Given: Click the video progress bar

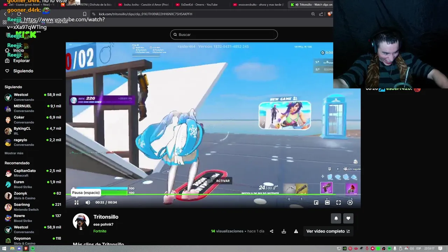Looking at the screenshot, I should coord(213,194).
